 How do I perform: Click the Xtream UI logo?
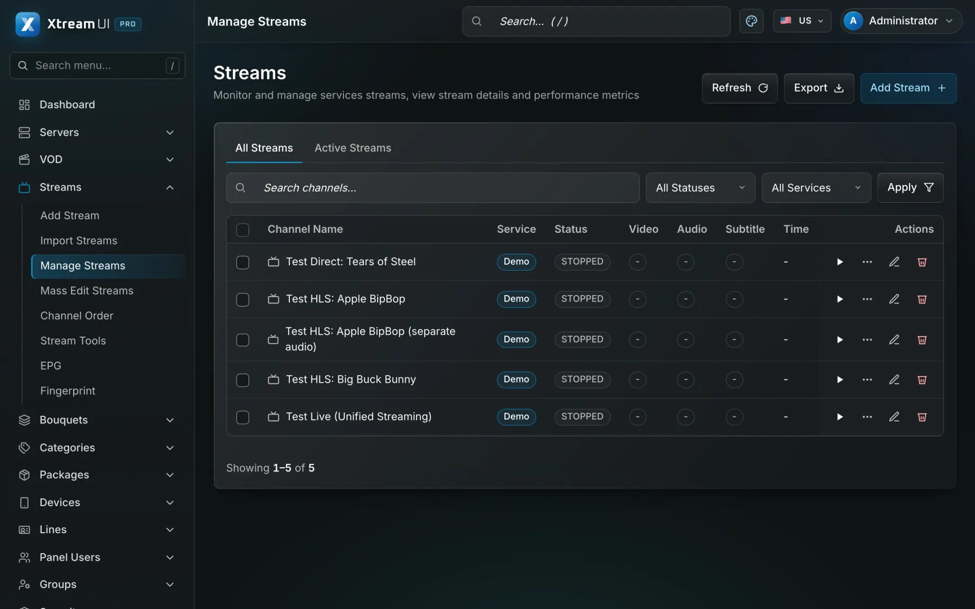(28, 24)
